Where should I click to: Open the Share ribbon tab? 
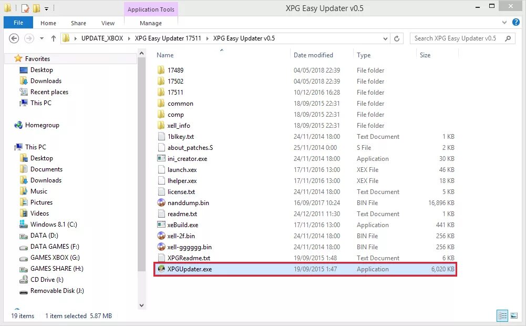click(78, 23)
